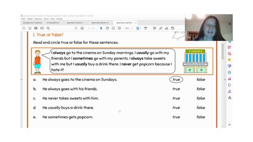Send file by email envelope icon

point(42,28)
